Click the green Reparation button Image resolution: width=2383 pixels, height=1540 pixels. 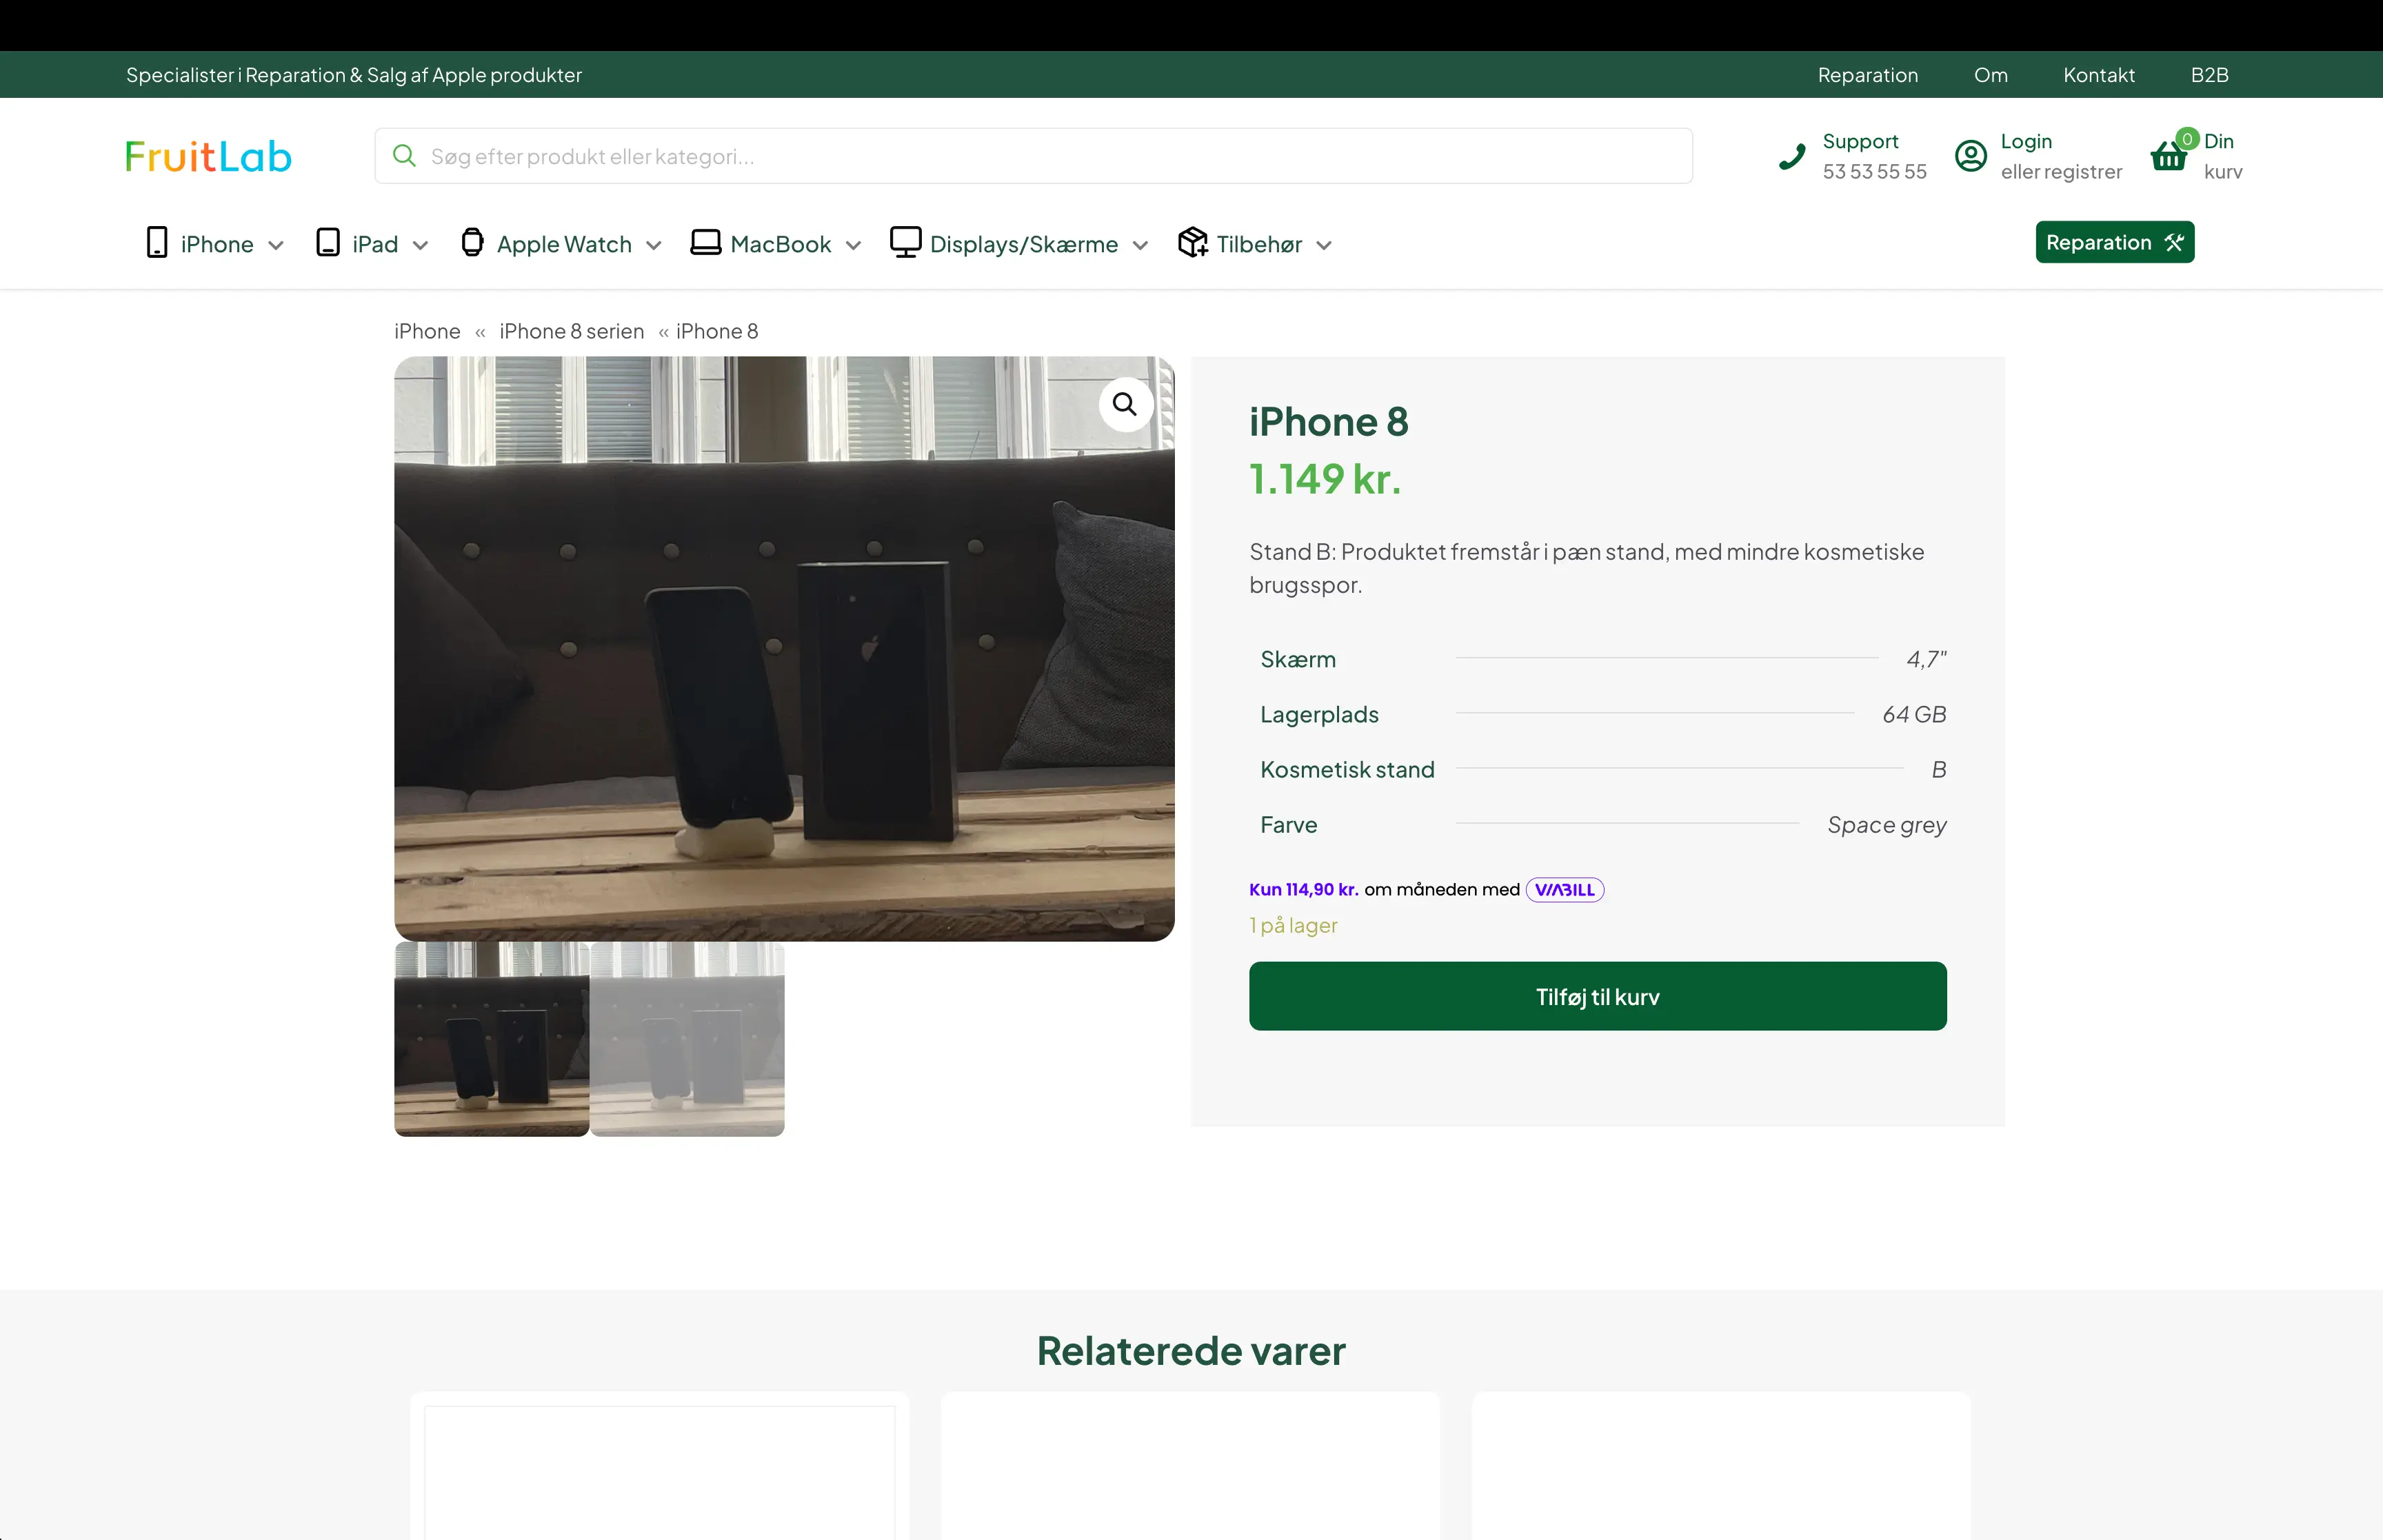click(x=2115, y=242)
